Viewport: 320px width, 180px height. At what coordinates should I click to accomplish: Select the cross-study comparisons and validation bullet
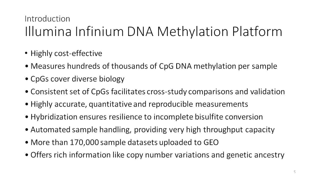point(157,92)
